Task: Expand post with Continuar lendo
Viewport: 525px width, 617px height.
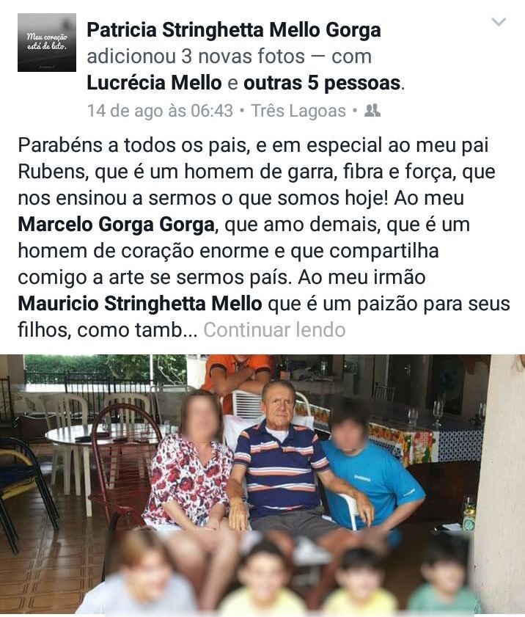Action: pos(274,329)
